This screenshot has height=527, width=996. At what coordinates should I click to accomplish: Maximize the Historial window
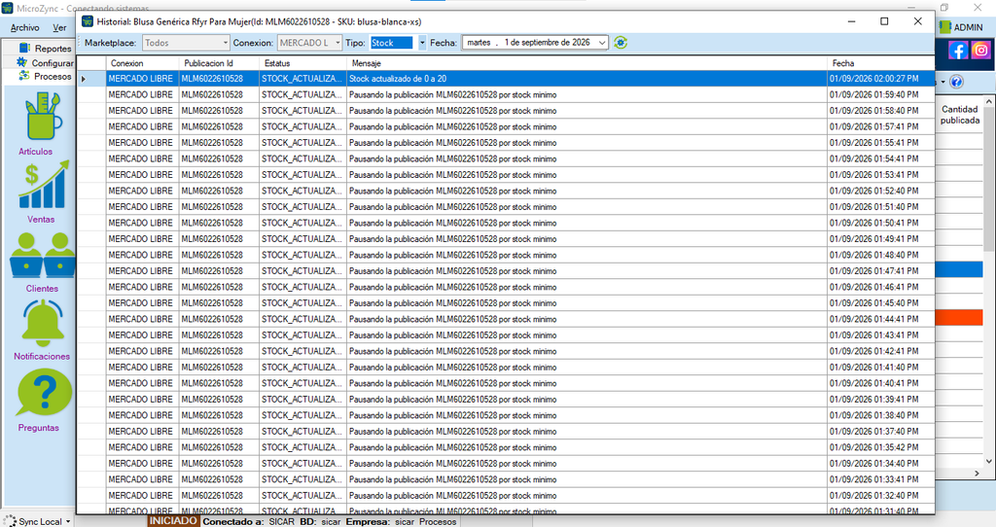point(884,21)
